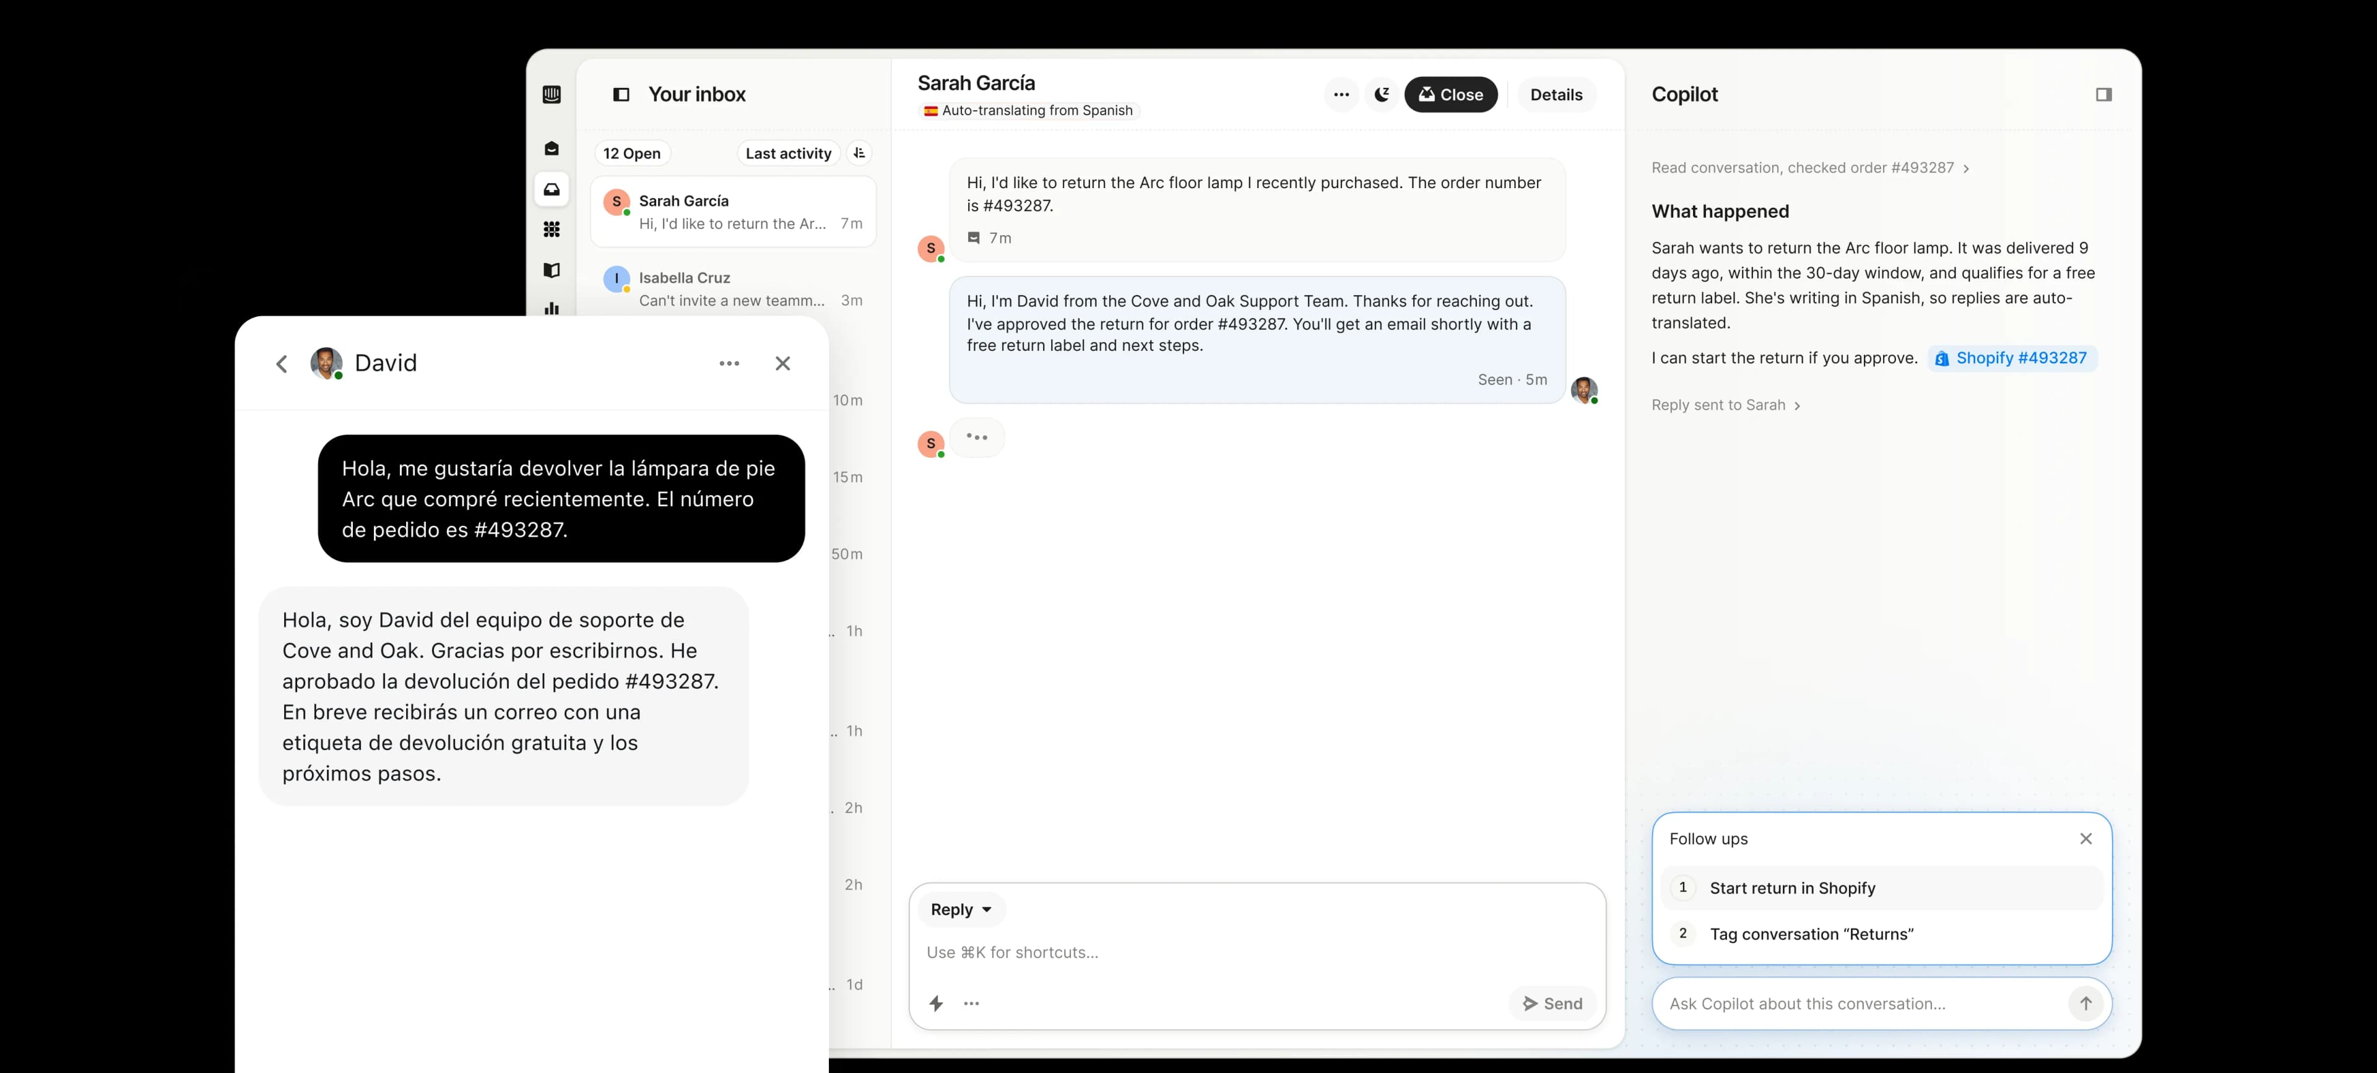Select 'Start return in Shopify' follow up
The height and width of the screenshot is (1073, 2377).
point(1882,887)
